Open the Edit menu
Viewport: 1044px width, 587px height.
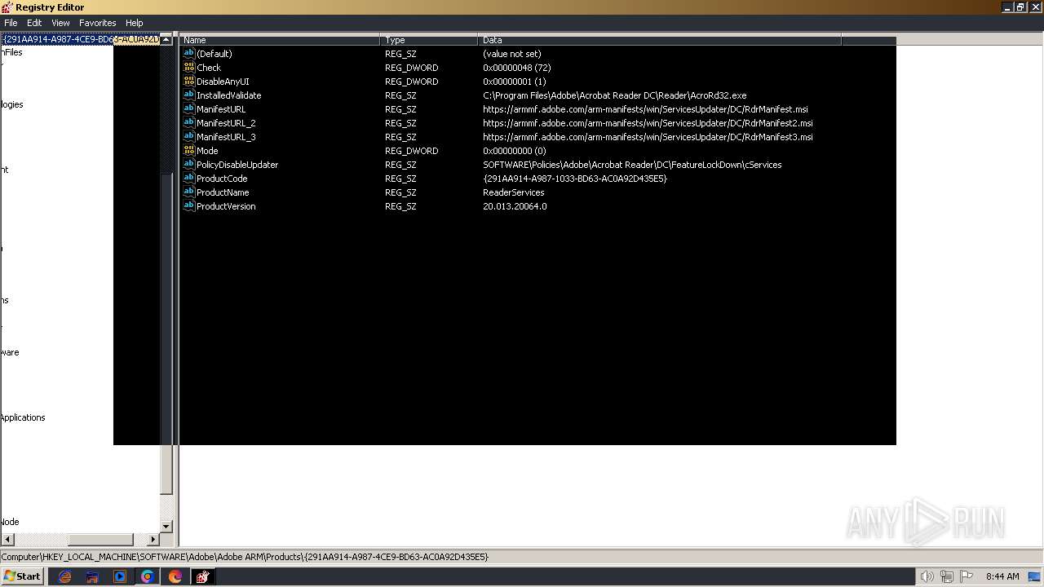(x=34, y=23)
